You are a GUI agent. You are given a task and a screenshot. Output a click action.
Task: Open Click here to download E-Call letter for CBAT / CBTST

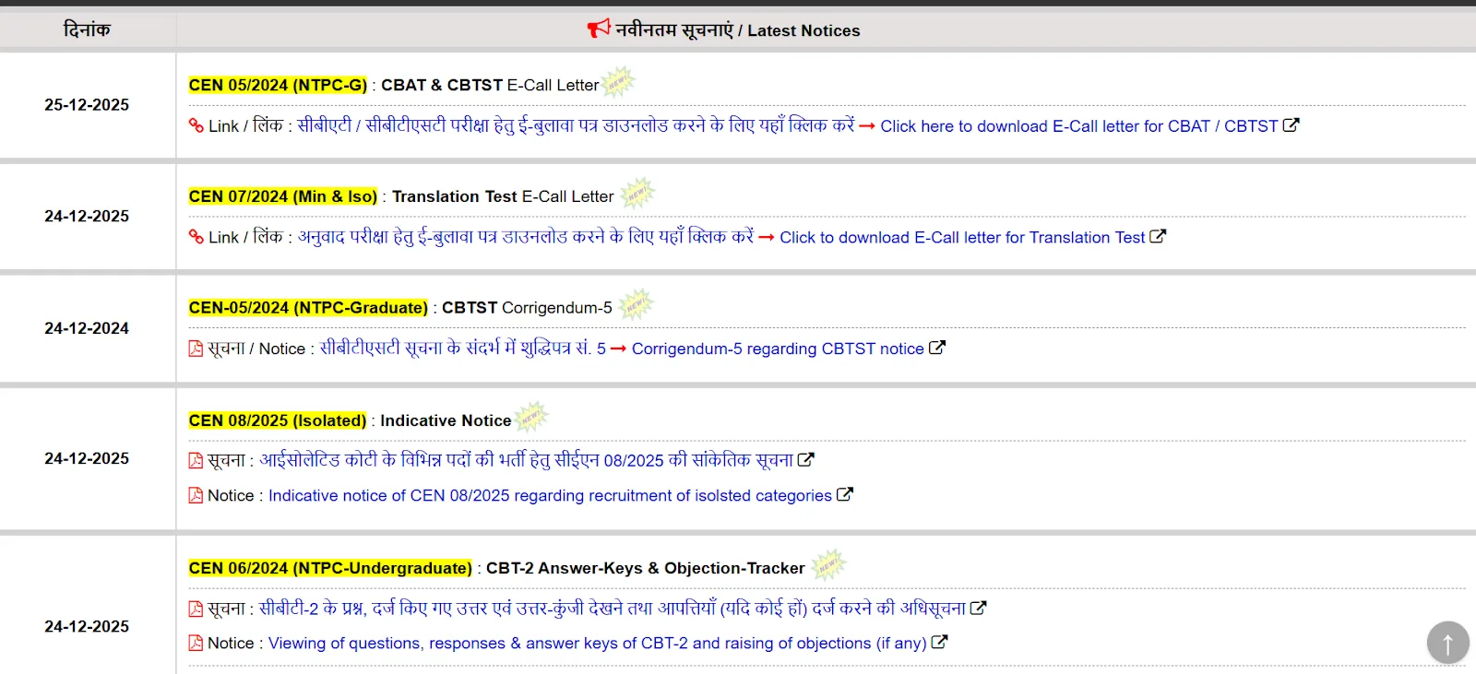[1079, 126]
